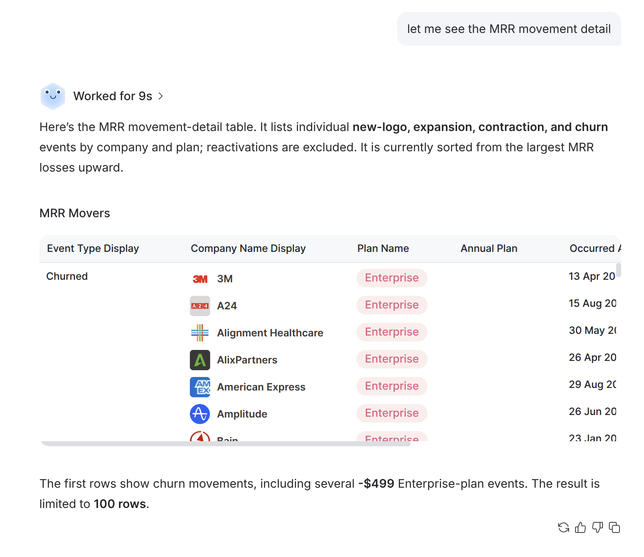This screenshot has width=644, height=557.
Task: Select the 'A24' company name
Action: 227,306
